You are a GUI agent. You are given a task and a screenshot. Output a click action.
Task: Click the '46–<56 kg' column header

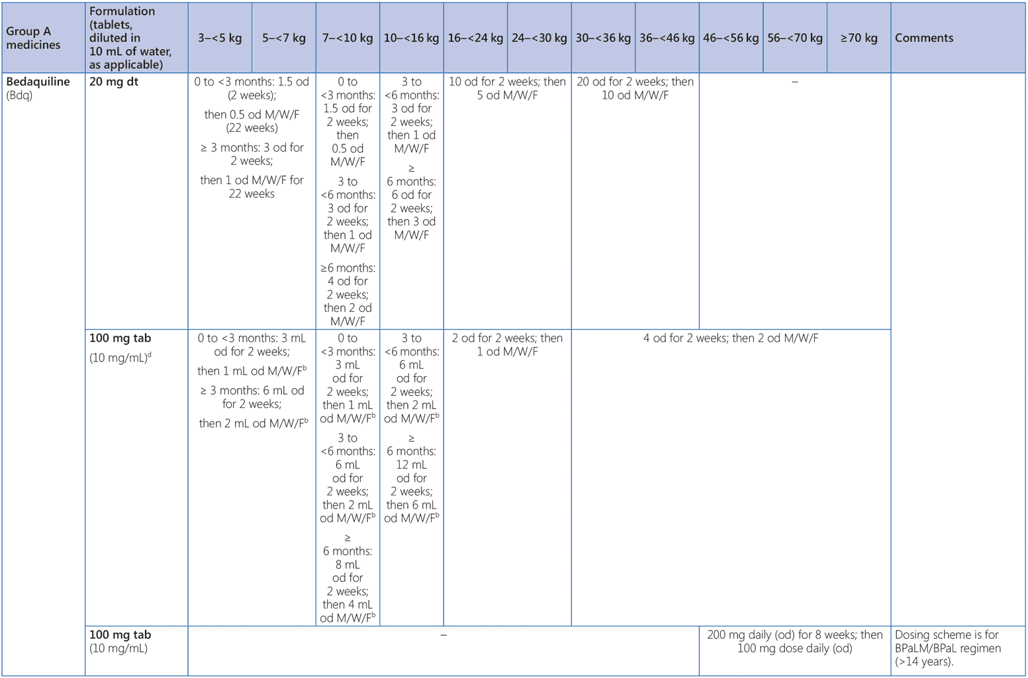(731, 38)
